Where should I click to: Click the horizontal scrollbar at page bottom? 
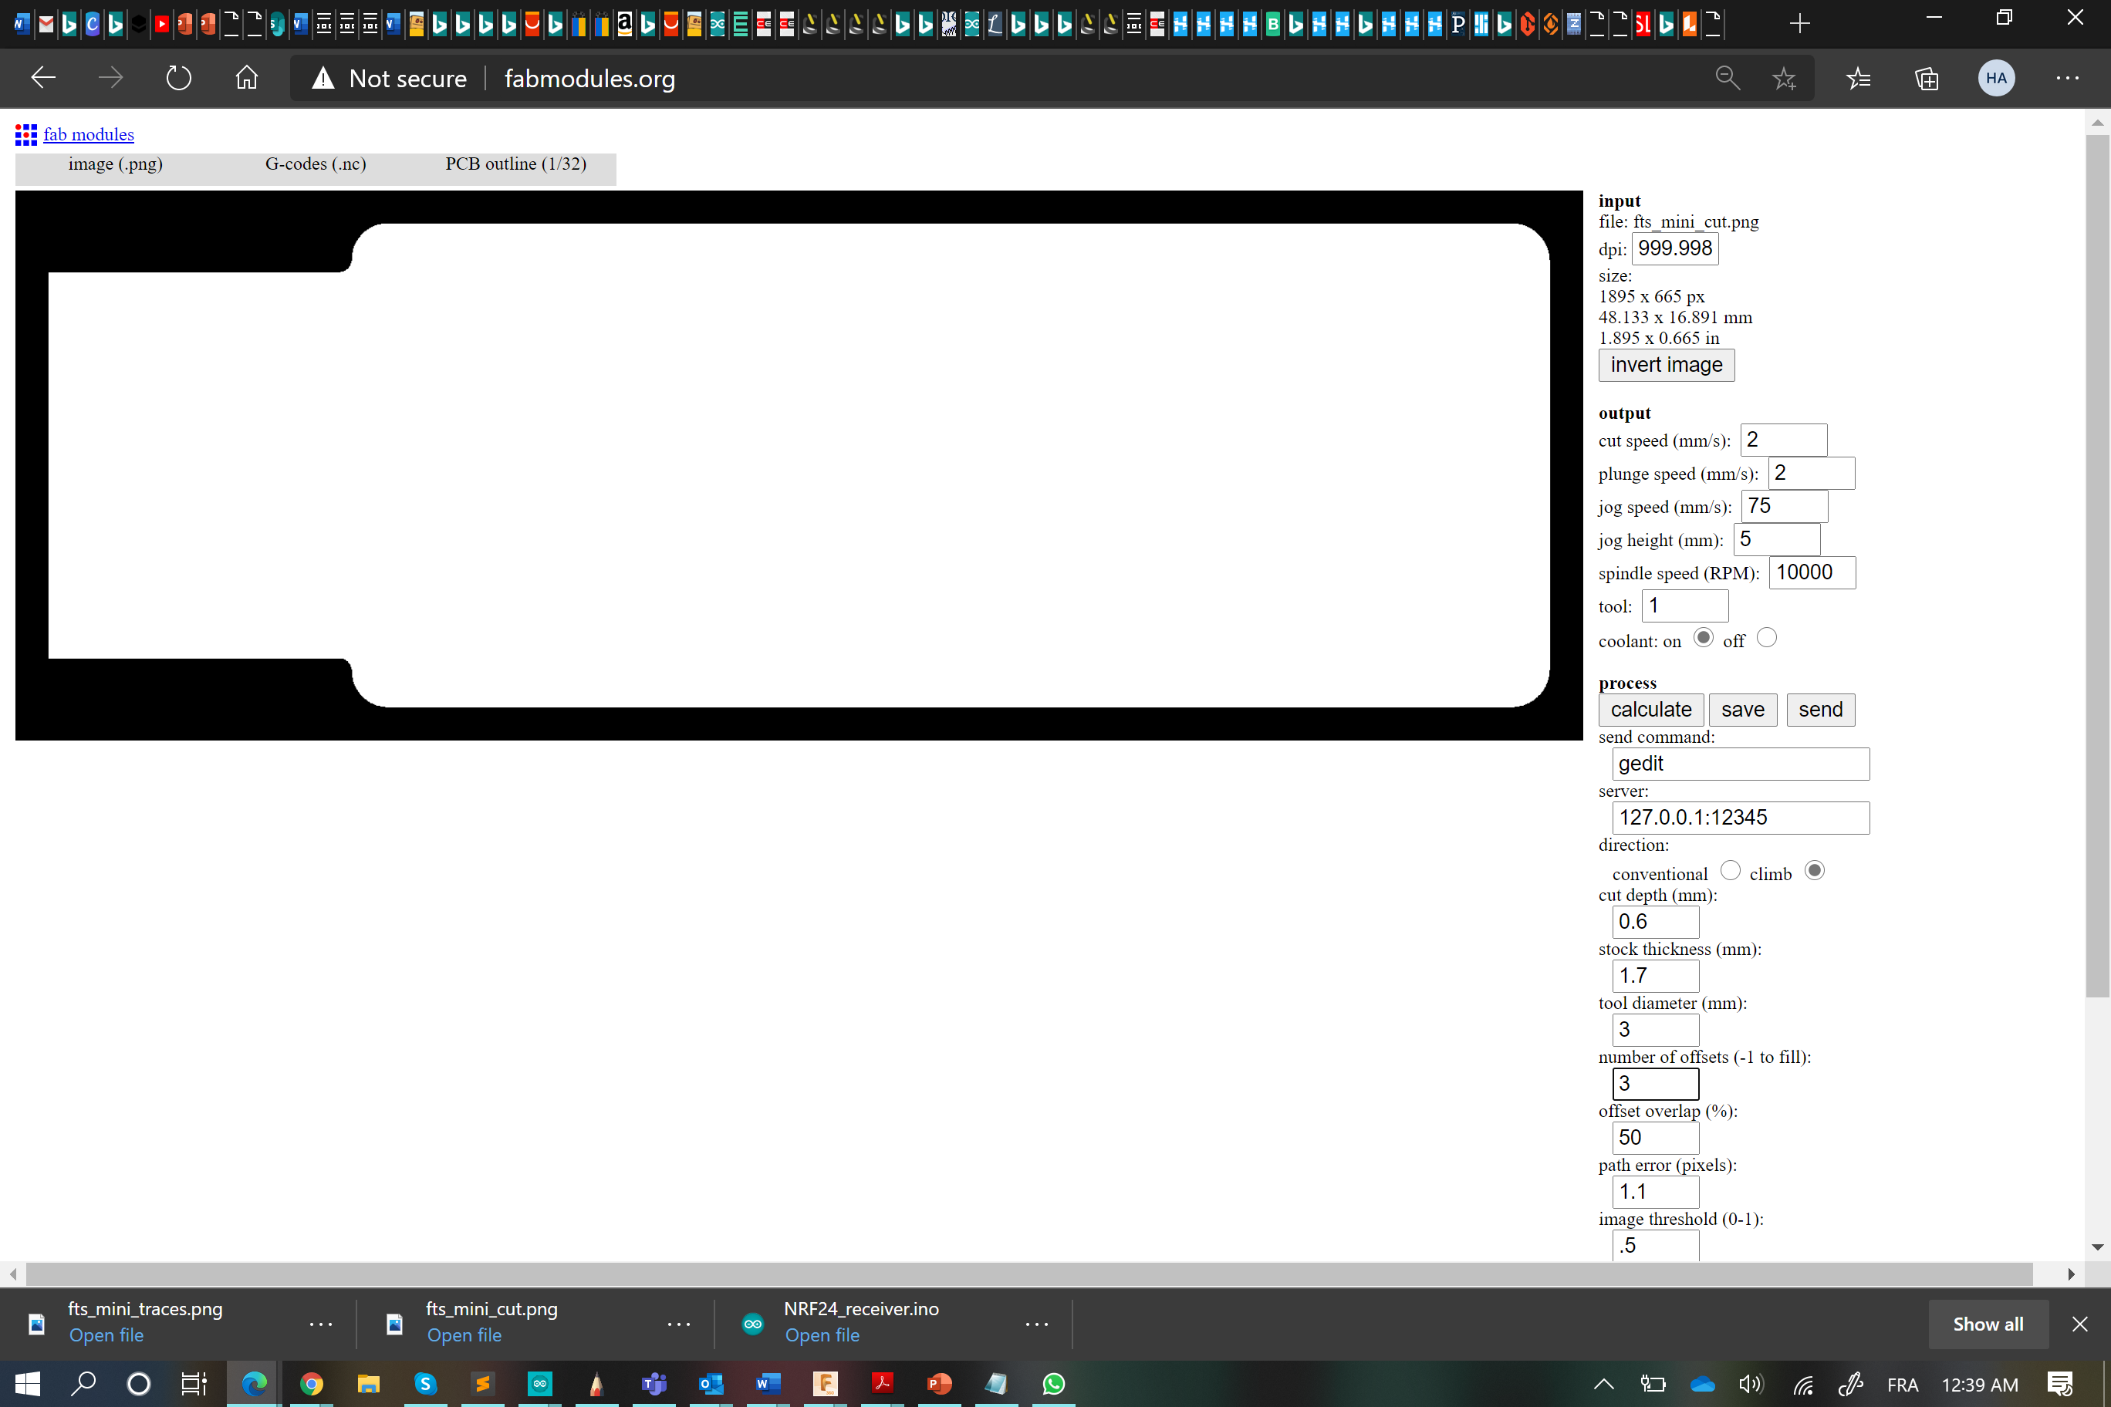click(1028, 1274)
